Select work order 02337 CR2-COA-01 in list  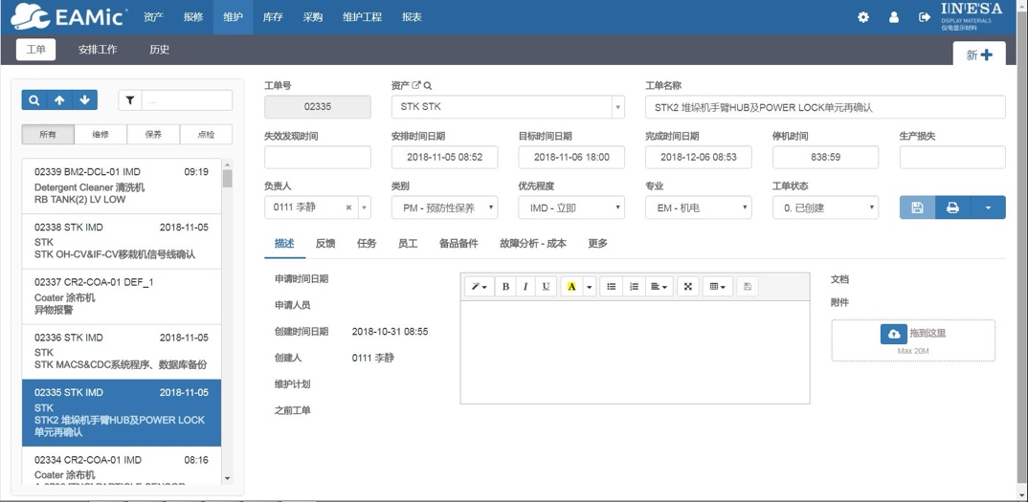tap(122, 296)
